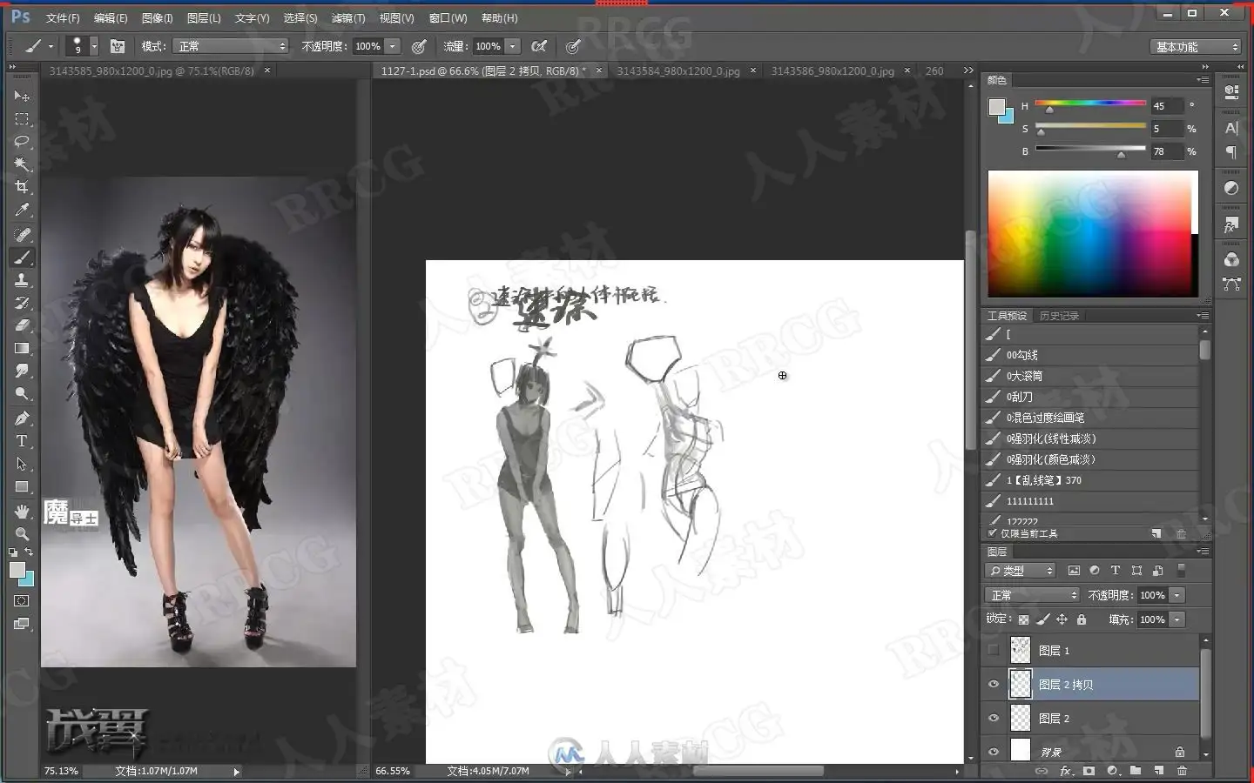Image resolution: width=1254 pixels, height=783 pixels.
Task: Open the 滤镜(T) menu
Action: [x=348, y=17]
